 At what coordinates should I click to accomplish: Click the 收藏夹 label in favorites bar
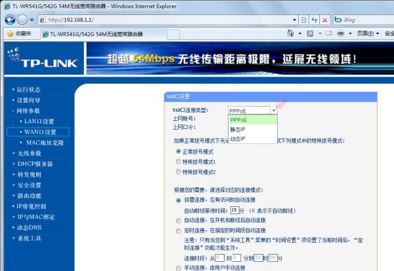pyautogui.click(x=24, y=34)
